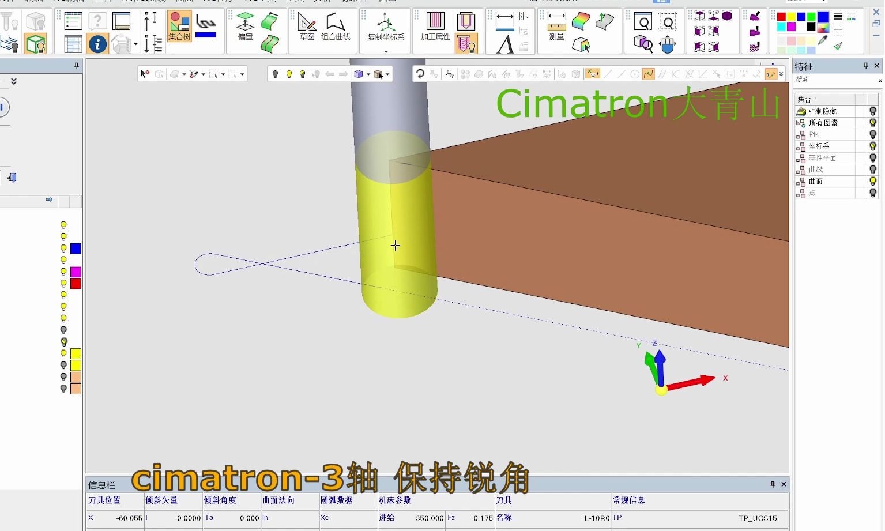The height and width of the screenshot is (531, 885).
Task: Click the mouse pan navigation icon
Action: click(668, 44)
